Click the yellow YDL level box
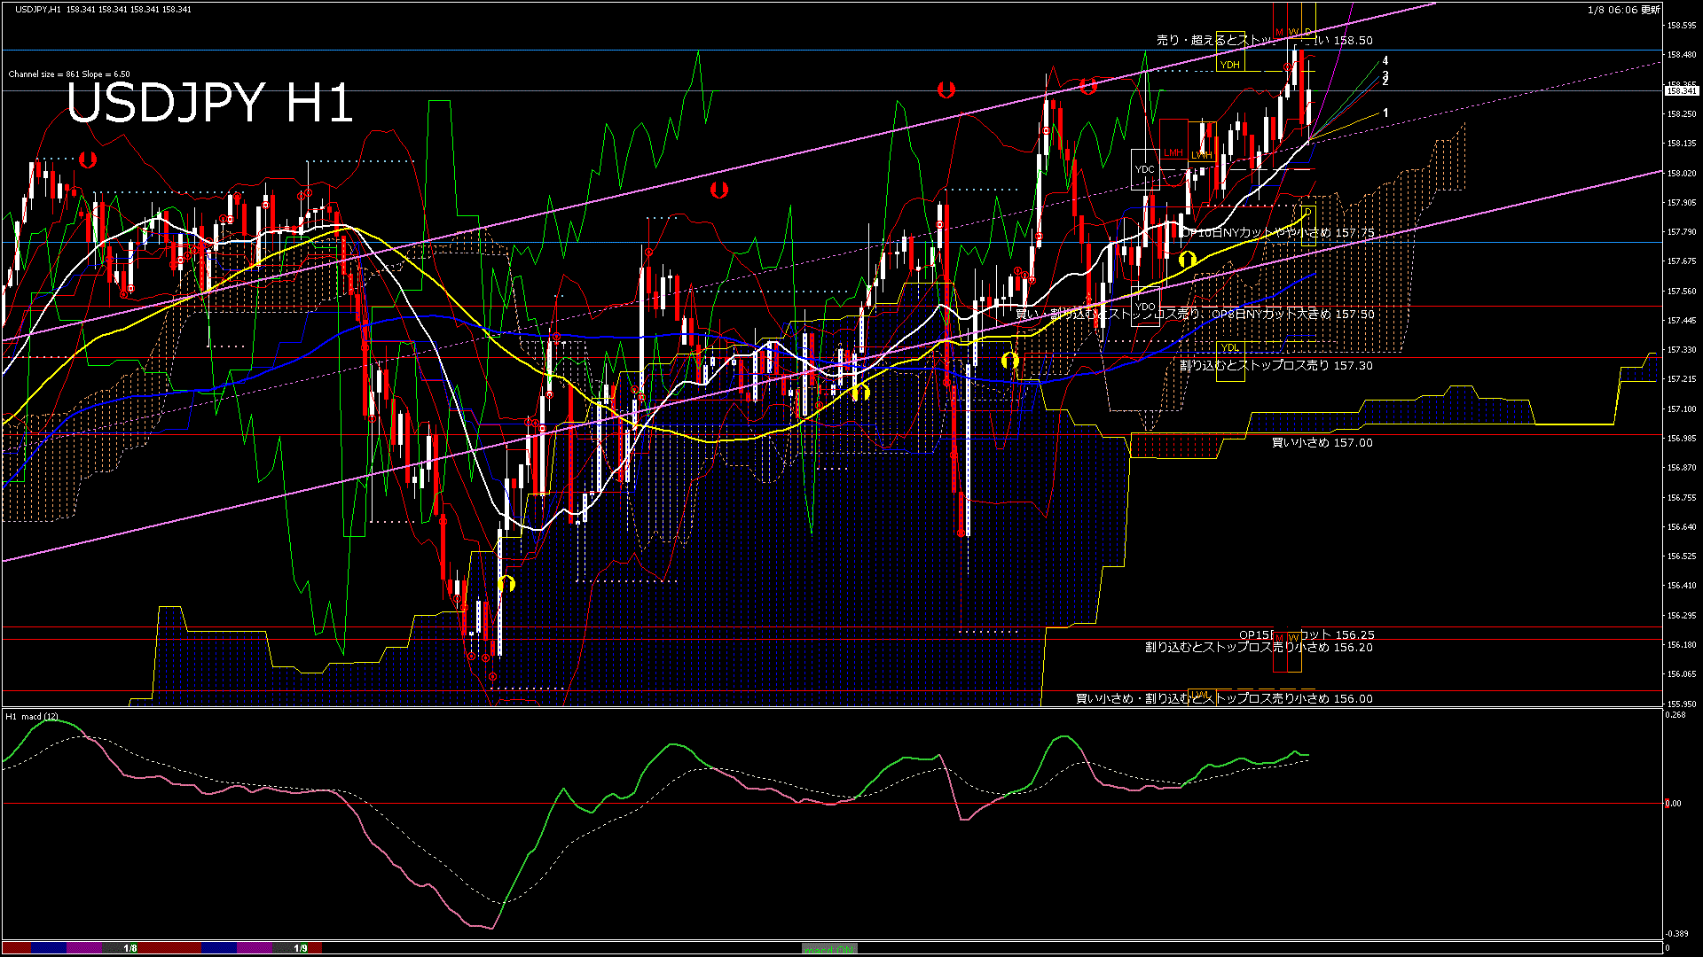The width and height of the screenshot is (1703, 957). (1230, 347)
